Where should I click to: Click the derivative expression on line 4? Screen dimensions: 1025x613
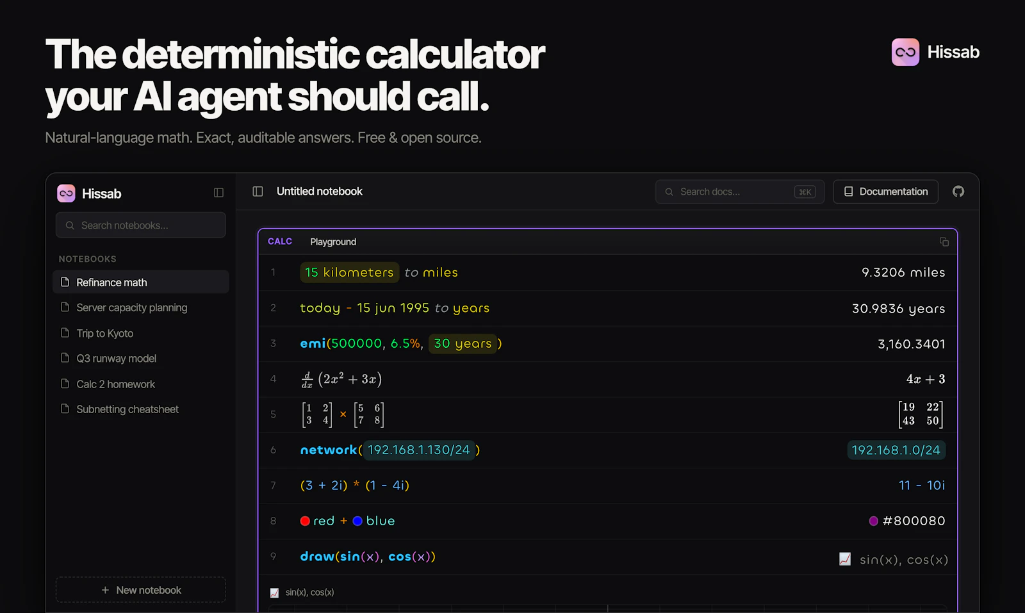(x=341, y=379)
